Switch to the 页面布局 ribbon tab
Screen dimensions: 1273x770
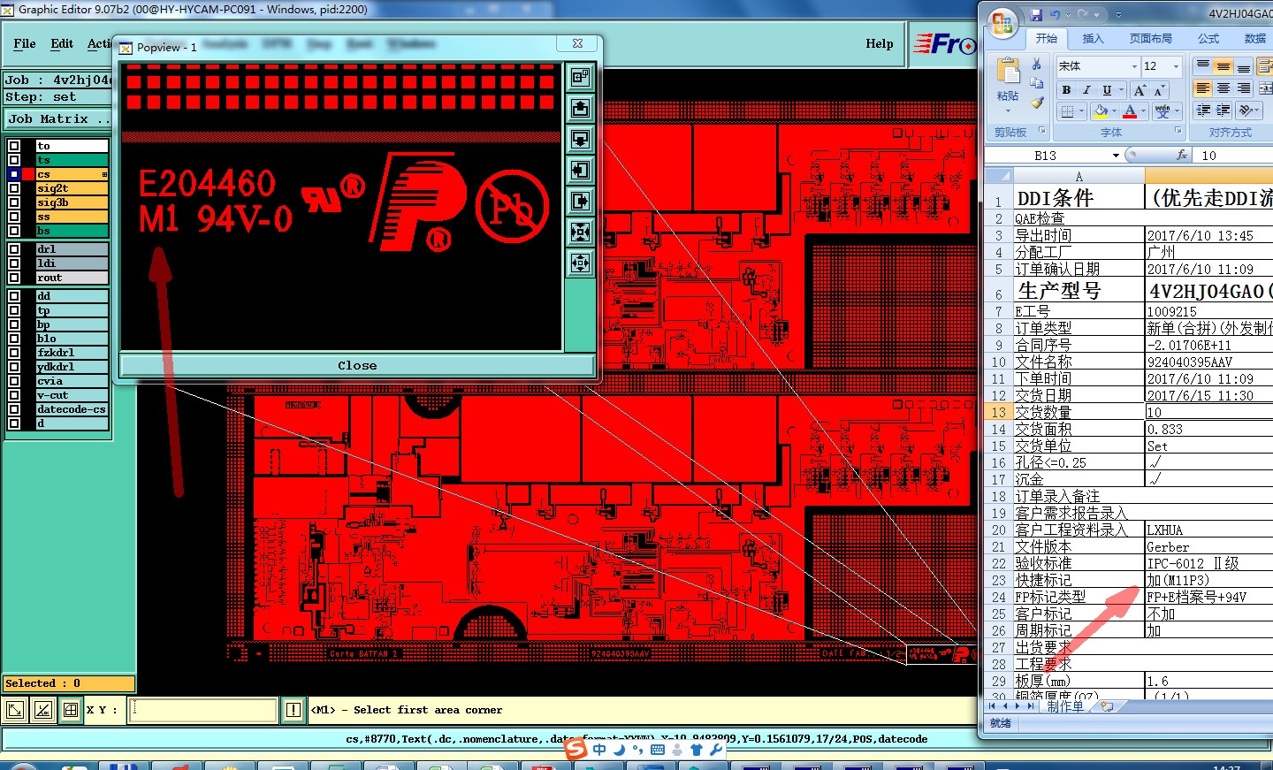point(1151,39)
